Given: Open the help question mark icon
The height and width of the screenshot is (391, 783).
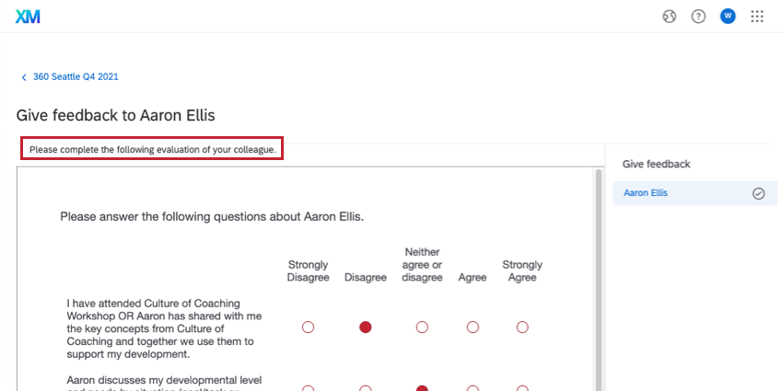Looking at the screenshot, I should pos(698,17).
